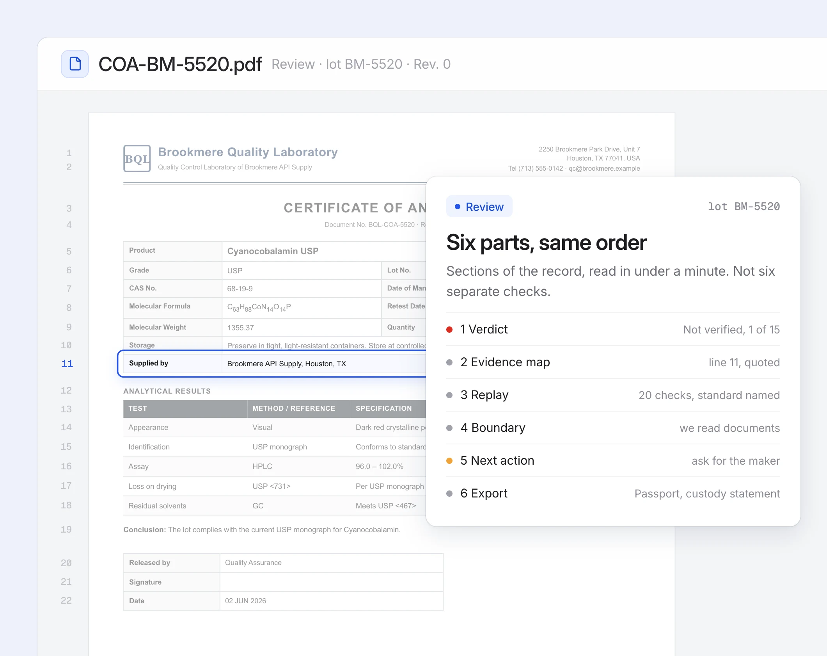
Task: Click 'ask for the maker' text
Action: 735,461
